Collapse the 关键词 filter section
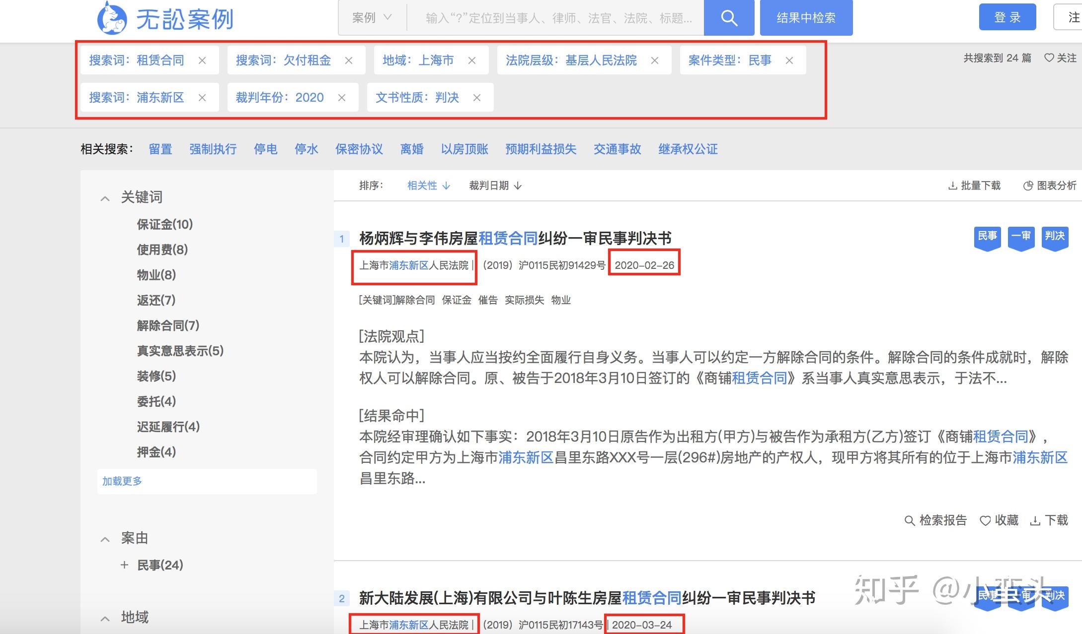The width and height of the screenshot is (1082, 634). pyautogui.click(x=105, y=198)
